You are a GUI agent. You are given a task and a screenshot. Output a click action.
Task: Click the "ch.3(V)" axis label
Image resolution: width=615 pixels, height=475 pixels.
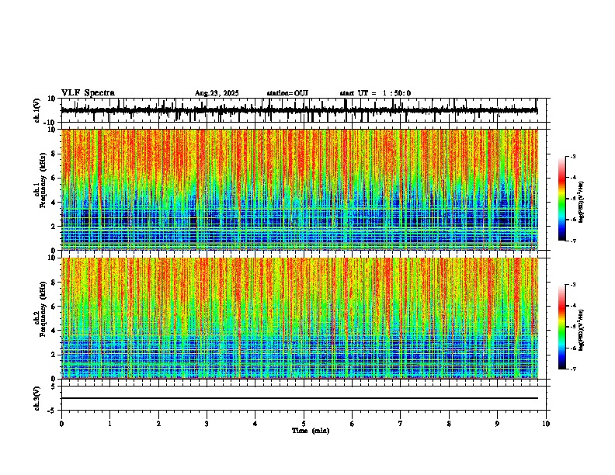pyautogui.click(x=36, y=399)
